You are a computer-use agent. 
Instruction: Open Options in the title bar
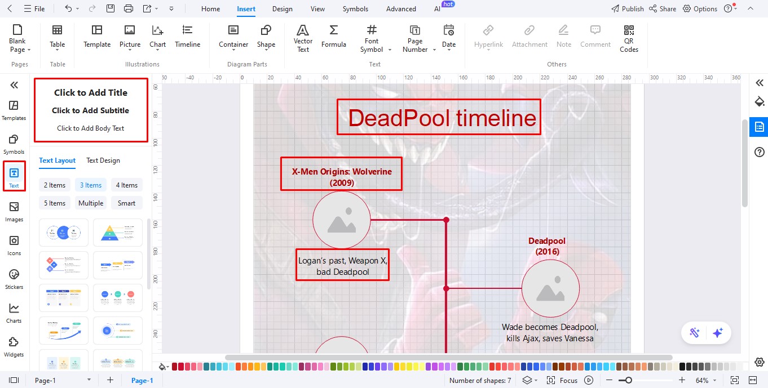(x=700, y=9)
